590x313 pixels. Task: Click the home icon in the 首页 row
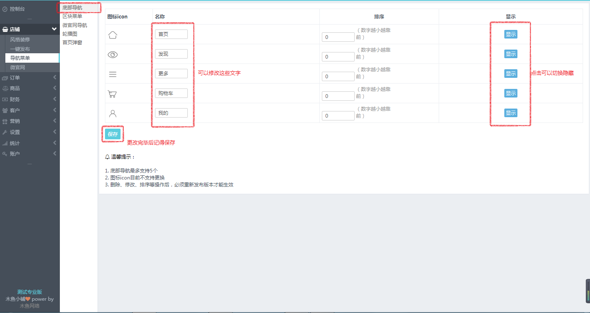pyautogui.click(x=113, y=35)
